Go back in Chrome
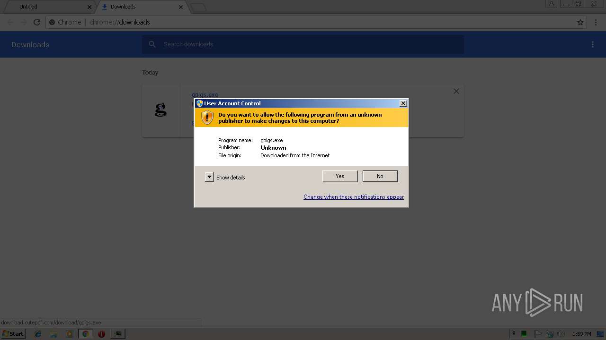Image resolution: width=606 pixels, height=340 pixels. (10, 22)
